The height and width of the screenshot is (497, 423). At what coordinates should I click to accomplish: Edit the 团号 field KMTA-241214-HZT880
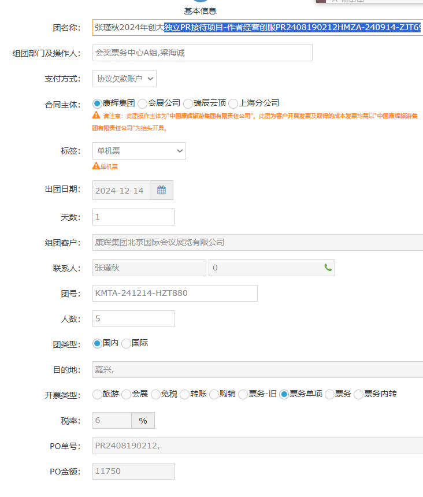[x=175, y=293]
